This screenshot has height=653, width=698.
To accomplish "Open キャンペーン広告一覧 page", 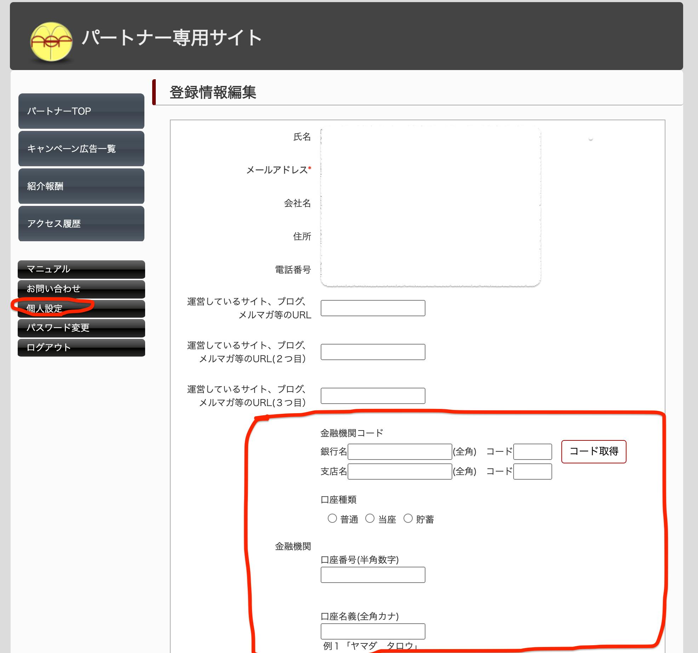I will (x=81, y=149).
